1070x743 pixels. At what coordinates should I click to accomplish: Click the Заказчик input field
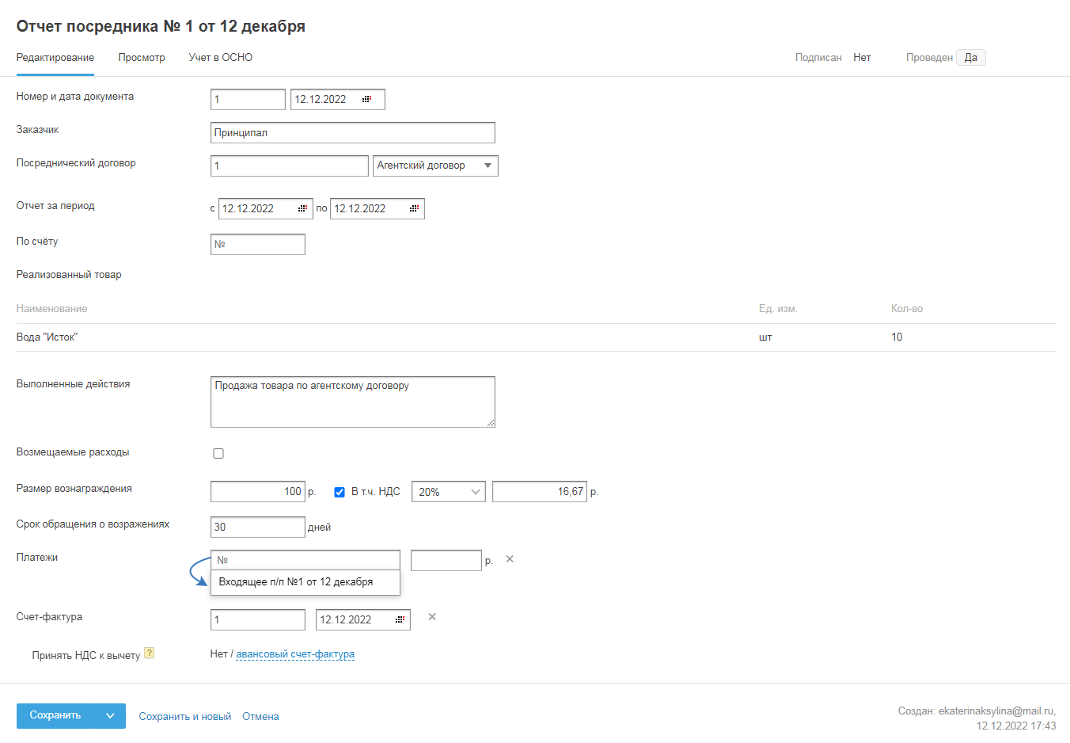point(353,133)
